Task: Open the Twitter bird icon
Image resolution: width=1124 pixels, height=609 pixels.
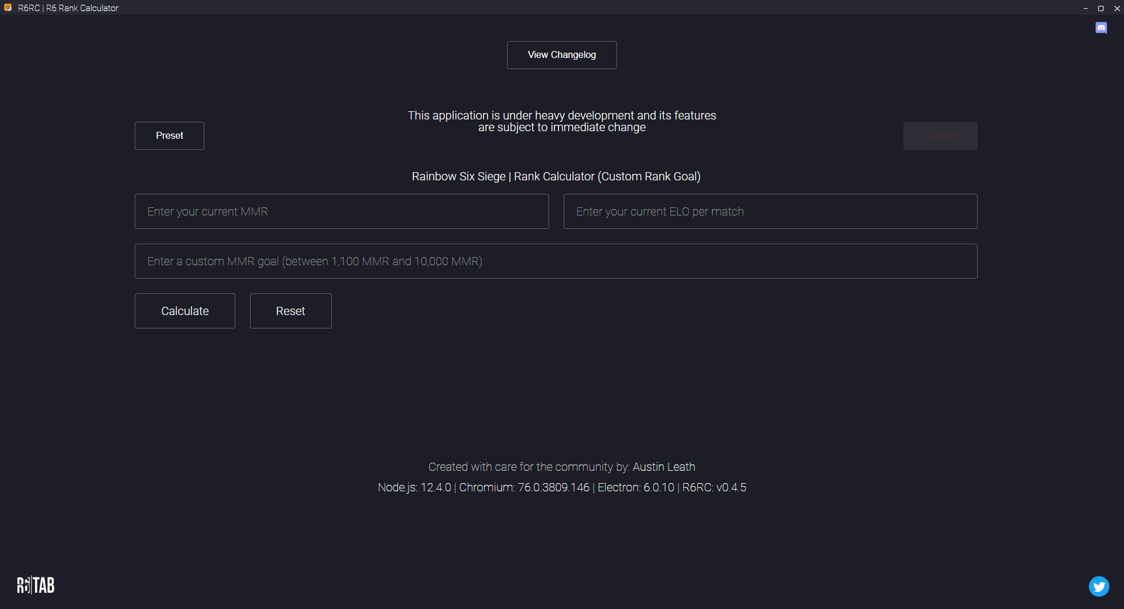Action: (1099, 586)
